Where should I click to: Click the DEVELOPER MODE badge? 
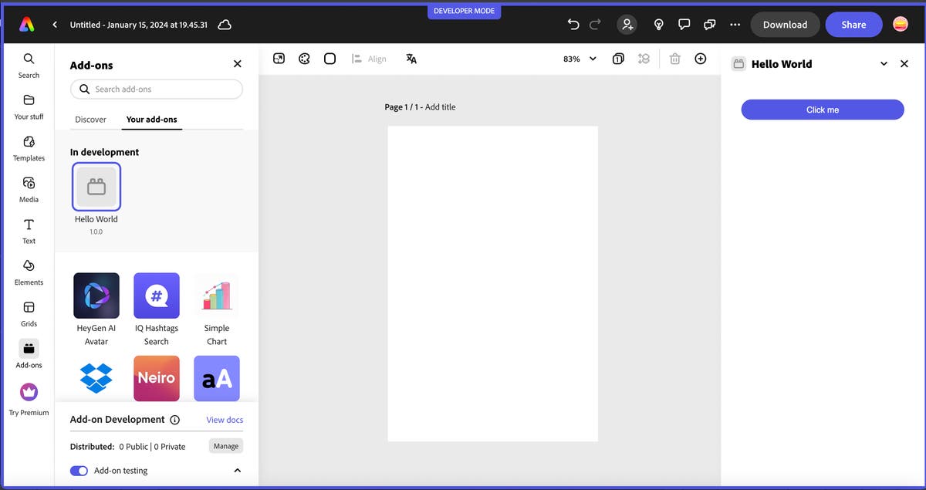(x=465, y=12)
